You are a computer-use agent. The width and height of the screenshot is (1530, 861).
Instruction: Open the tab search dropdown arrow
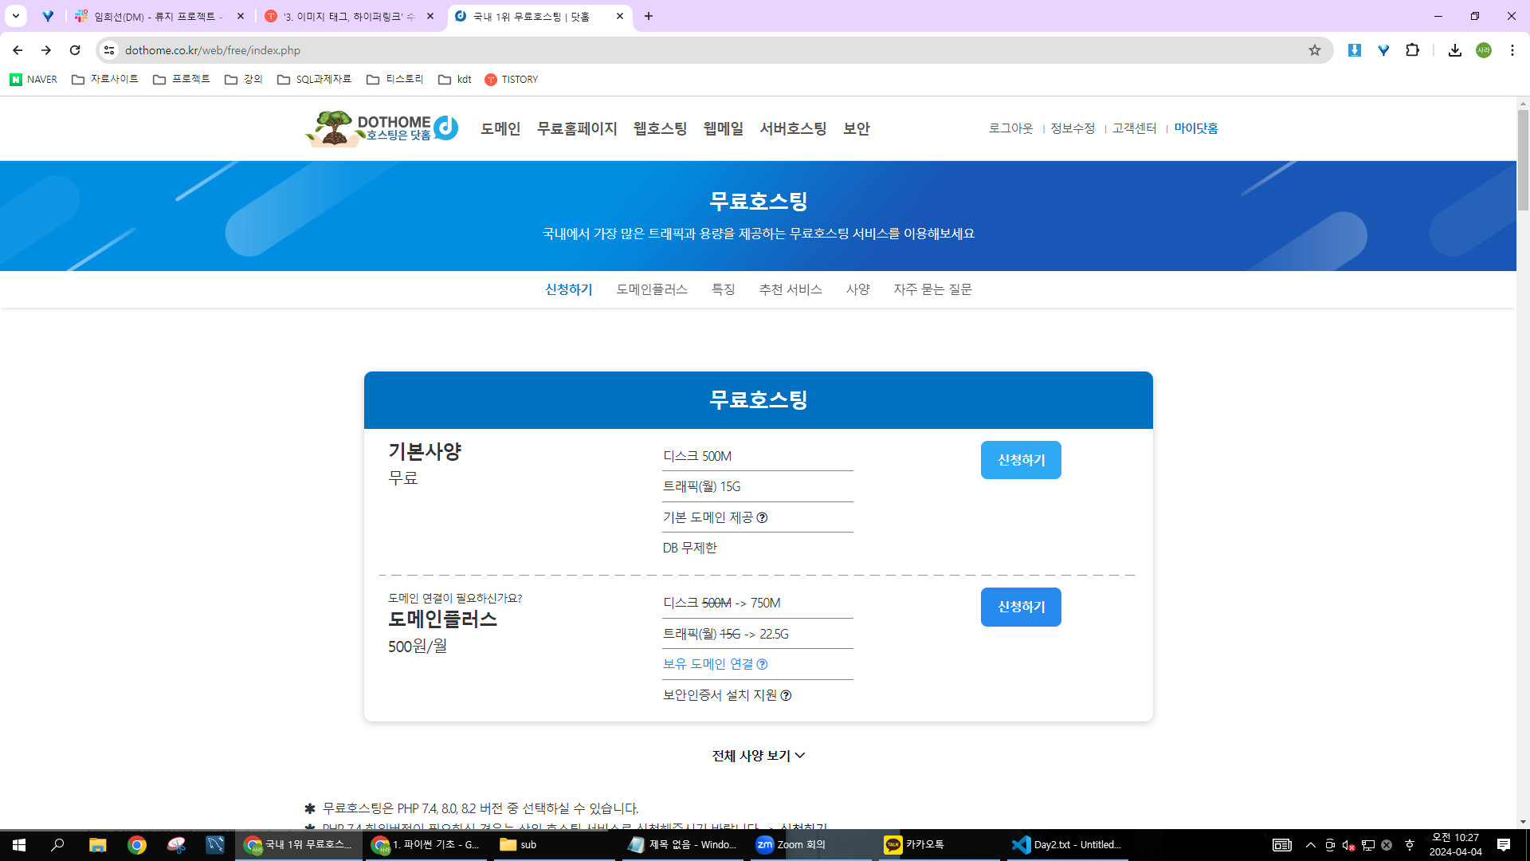click(15, 16)
